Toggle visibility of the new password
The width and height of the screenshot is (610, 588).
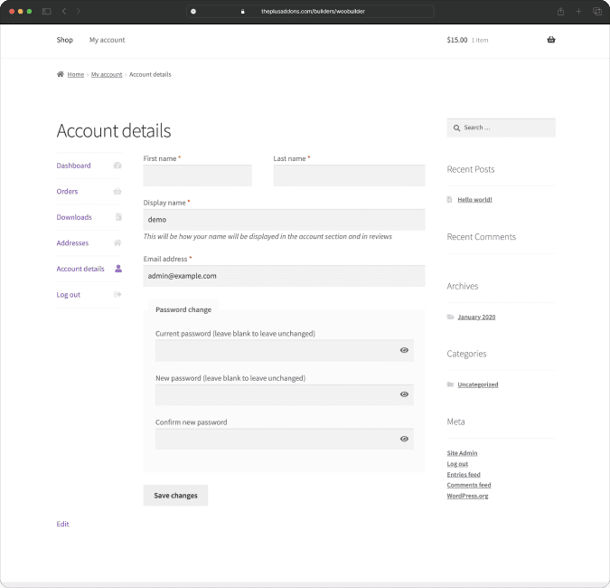pyautogui.click(x=404, y=394)
